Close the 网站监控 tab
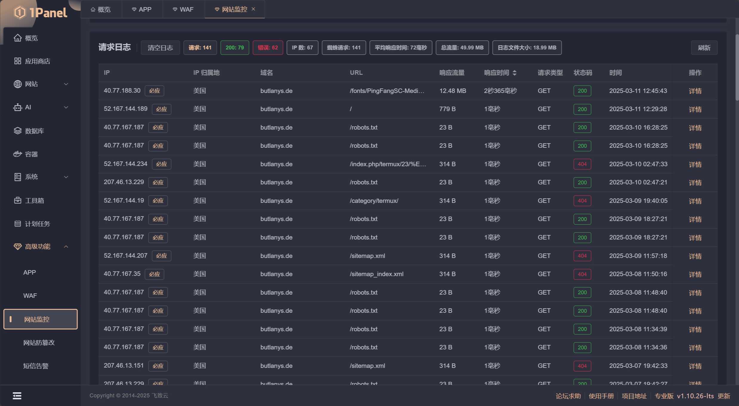 click(253, 9)
